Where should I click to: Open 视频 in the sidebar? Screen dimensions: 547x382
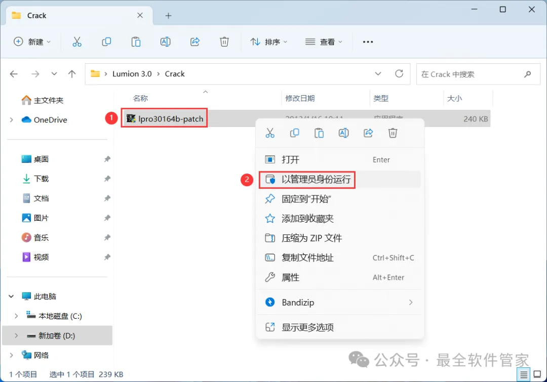pos(35,257)
